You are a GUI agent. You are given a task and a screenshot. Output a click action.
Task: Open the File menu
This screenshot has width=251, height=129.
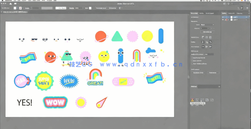coord(15,1)
